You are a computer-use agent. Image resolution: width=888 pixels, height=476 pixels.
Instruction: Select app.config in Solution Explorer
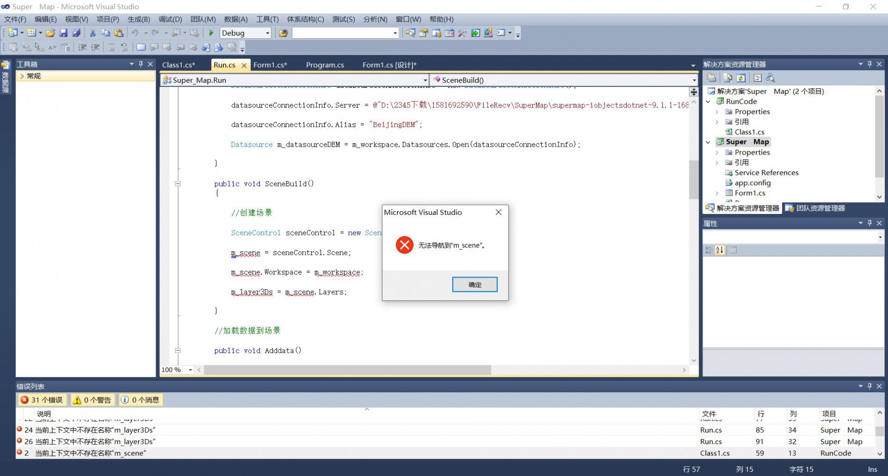752,183
